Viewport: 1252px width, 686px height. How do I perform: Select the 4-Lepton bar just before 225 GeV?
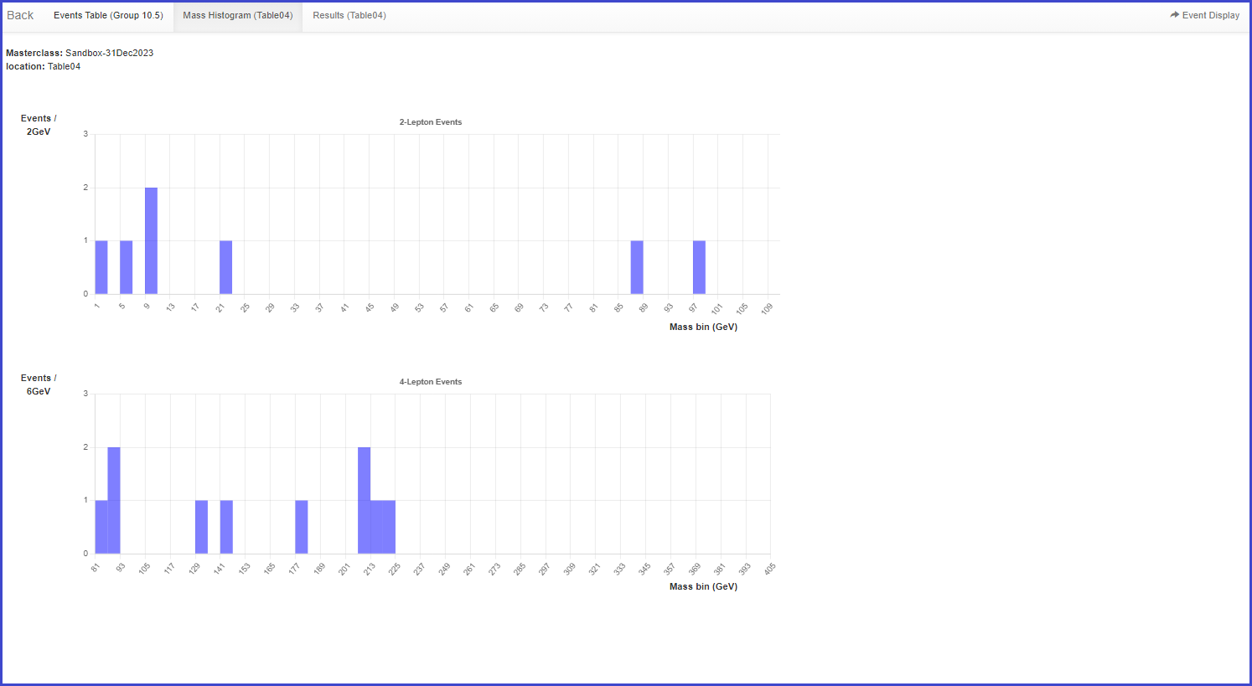[389, 527]
